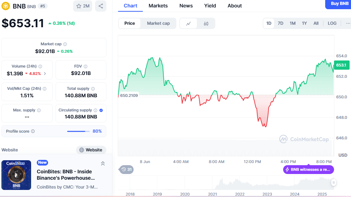Click the 0.26% (1d) price change

click(62, 23)
